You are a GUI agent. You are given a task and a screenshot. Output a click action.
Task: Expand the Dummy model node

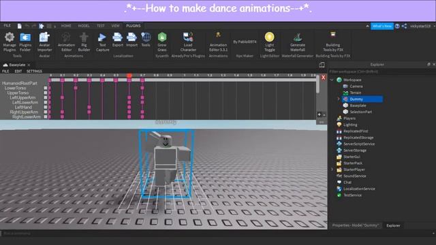pyautogui.click(x=339, y=99)
